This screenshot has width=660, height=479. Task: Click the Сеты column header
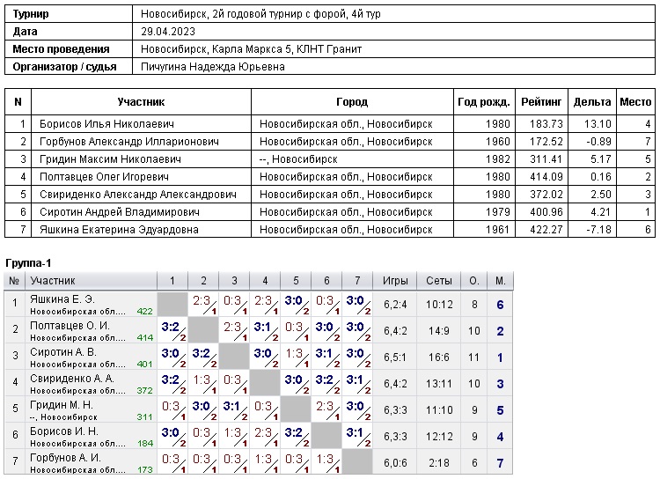point(439,281)
